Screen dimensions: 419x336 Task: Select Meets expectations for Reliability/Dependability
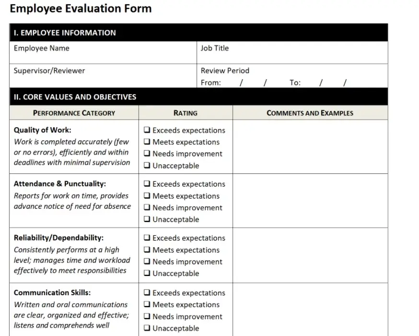coord(147,250)
